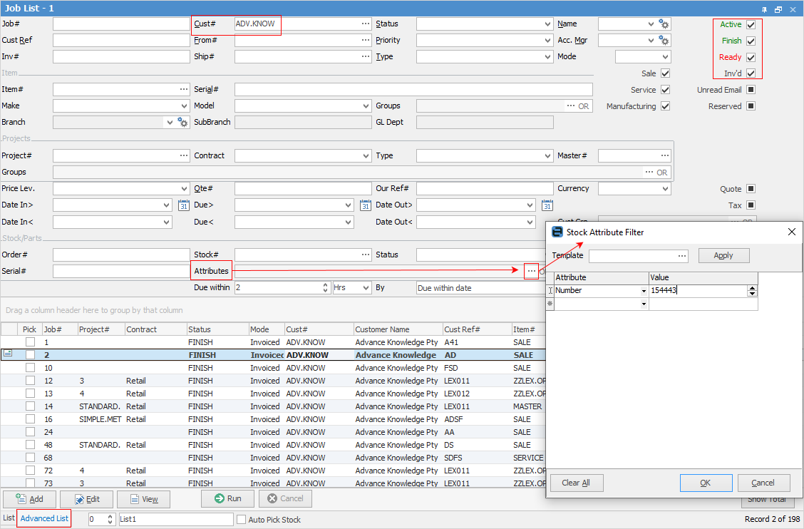Click Apply in Stock Attribute Filter
Image resolution: width=804 pixels, height=529 pixels.
(723, 255)
